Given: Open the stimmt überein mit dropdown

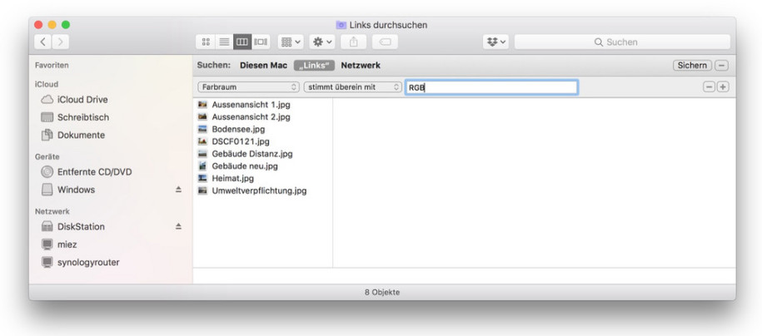Looking at the screenshot, I should click(353, 87).
